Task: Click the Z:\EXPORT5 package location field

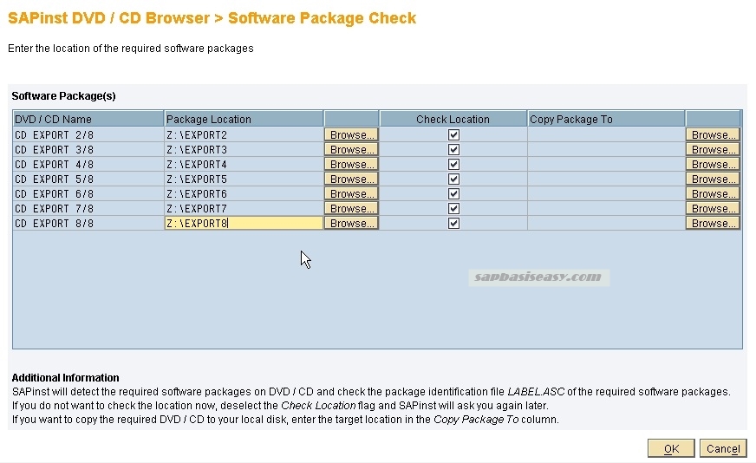Action: pyautogui.click(x=244, y=179)
